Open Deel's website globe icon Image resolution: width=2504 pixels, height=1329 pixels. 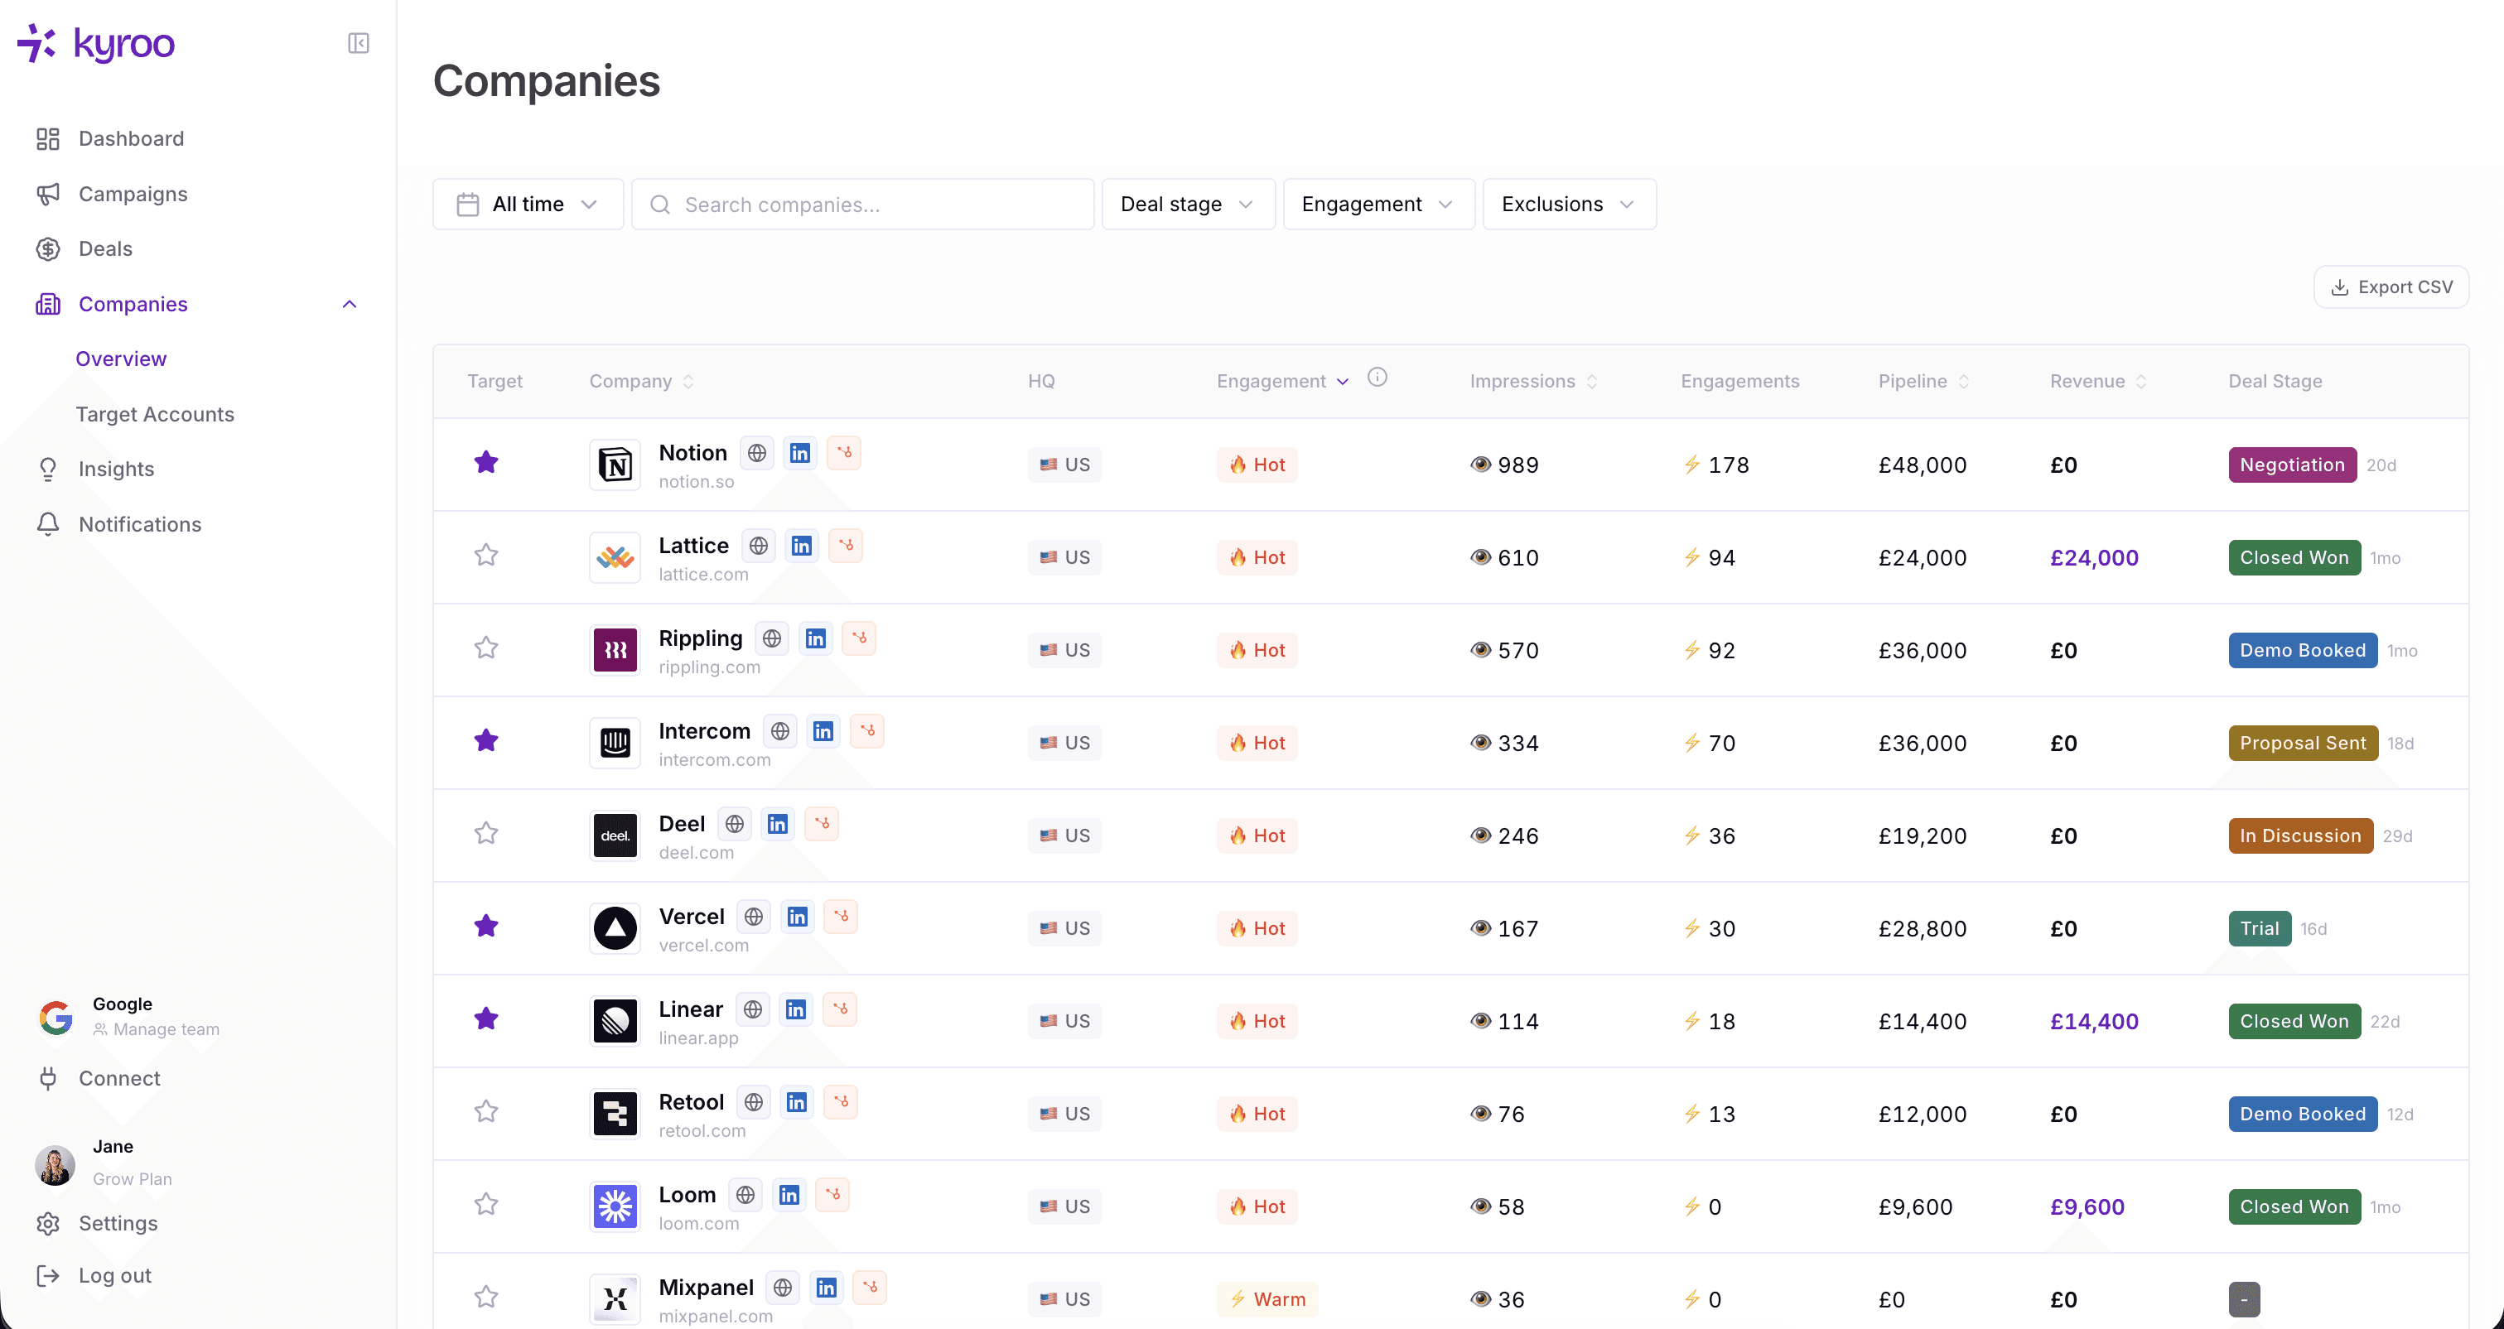[734, 824]
